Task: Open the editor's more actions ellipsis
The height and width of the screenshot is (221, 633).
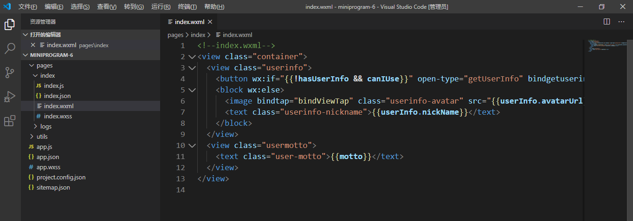Action: [621, 22]
